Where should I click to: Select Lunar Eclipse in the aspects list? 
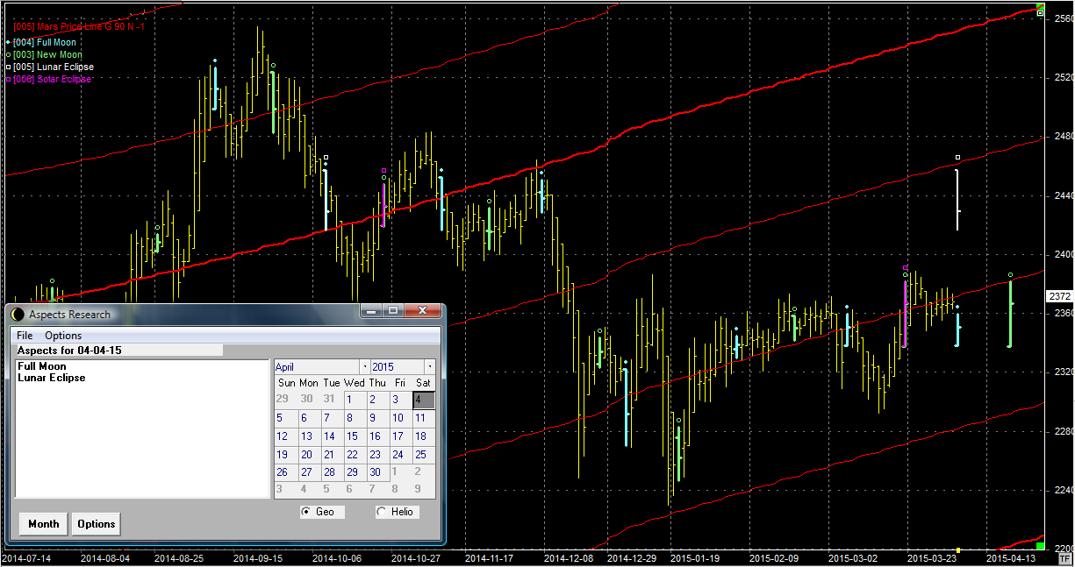point(52,378)
